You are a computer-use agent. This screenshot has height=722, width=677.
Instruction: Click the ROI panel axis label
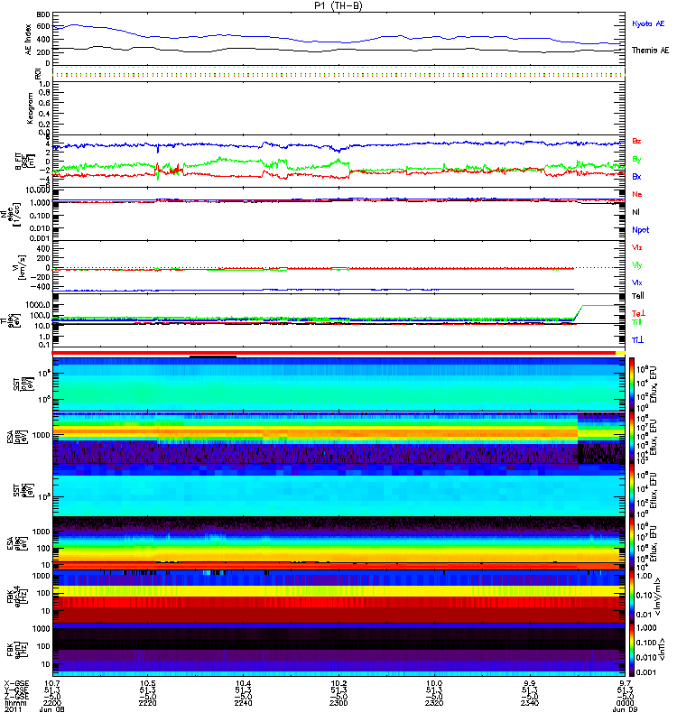(x=38, y=74)
